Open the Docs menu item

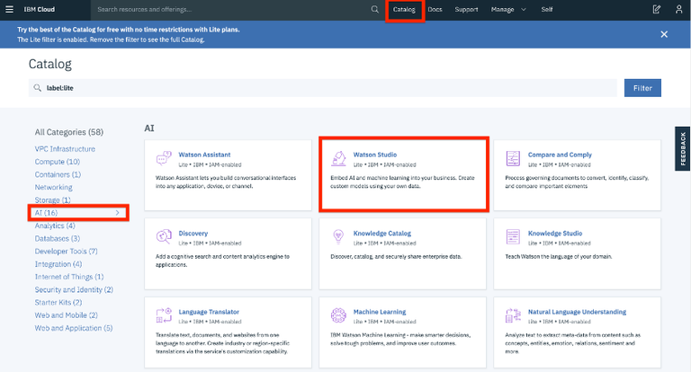coord(435,9)
